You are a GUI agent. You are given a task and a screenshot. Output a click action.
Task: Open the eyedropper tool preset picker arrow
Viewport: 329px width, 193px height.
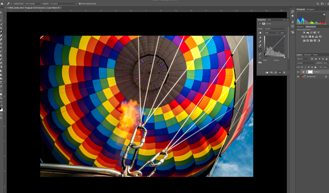point(11,4)
